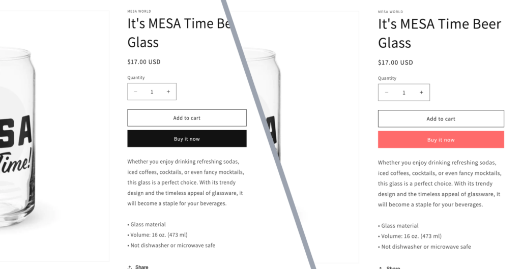This screenshot has width=521, height=269.
Task: Click the $17.00 USD price on right page
Action: 395,63
